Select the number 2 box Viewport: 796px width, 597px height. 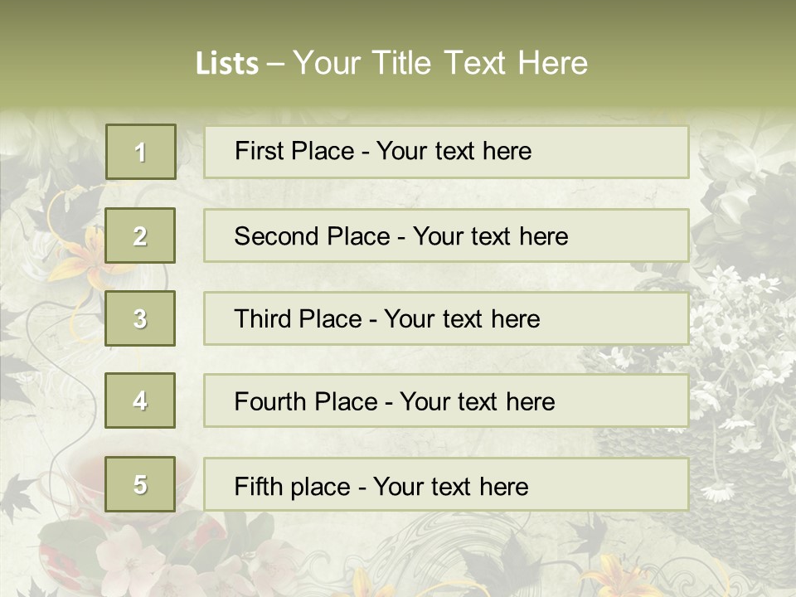point(140,235)
